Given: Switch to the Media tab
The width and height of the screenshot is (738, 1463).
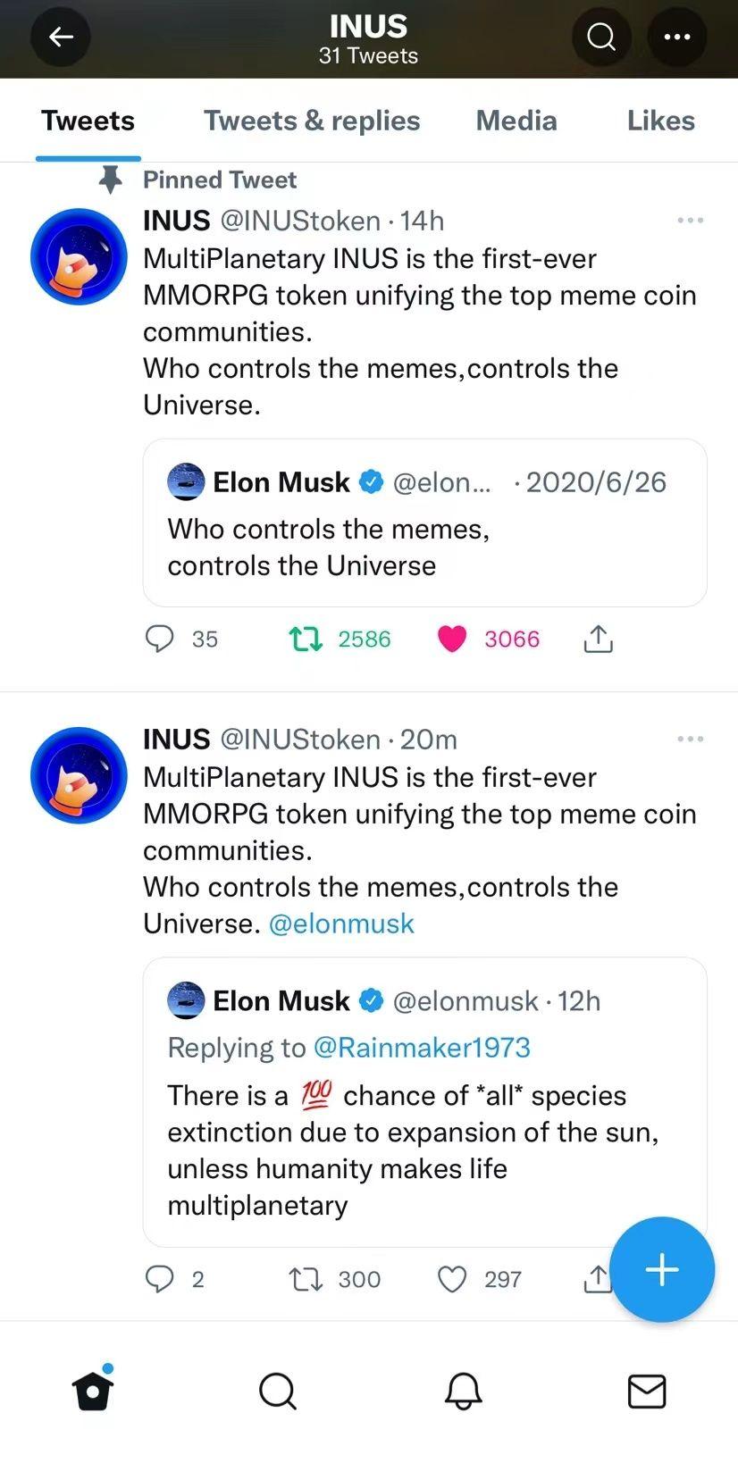Looking at the screenshot, I should [516, 121].
